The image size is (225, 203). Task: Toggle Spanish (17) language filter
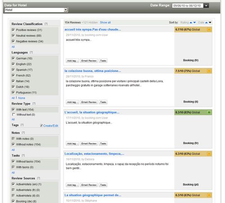tap(13, 70)
